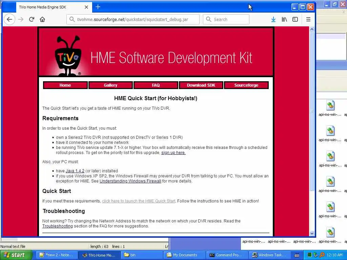The width and height of the screenshot is (347, 260).
Task: Open the Gallery navigation button
Action: coord(110,85)
